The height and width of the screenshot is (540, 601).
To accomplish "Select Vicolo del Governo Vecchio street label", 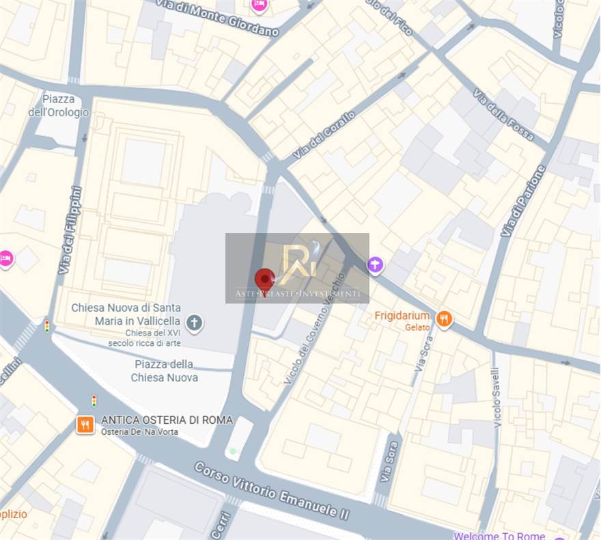I will click(x=314, y=329).
